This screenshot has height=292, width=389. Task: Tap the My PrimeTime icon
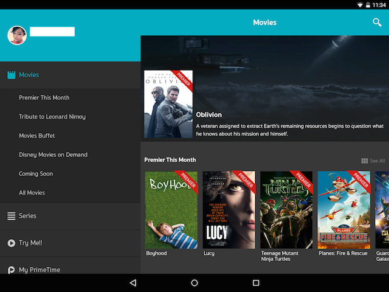tap(11, 269)
